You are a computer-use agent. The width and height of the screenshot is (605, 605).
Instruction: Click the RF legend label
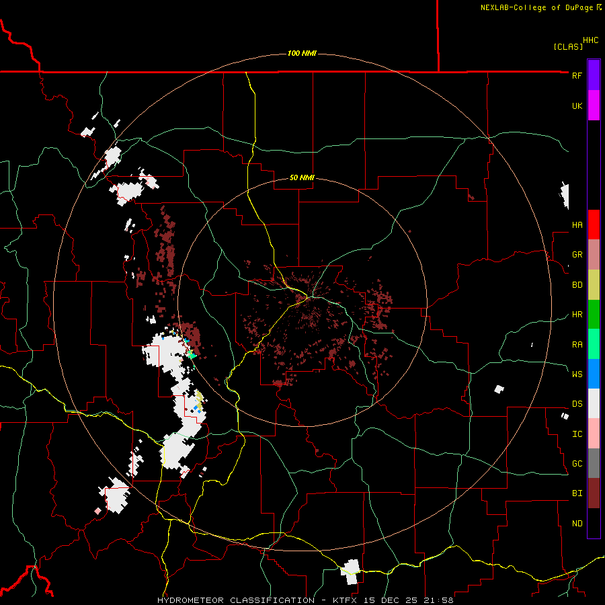pyautogui.click(x=577, y=75)
